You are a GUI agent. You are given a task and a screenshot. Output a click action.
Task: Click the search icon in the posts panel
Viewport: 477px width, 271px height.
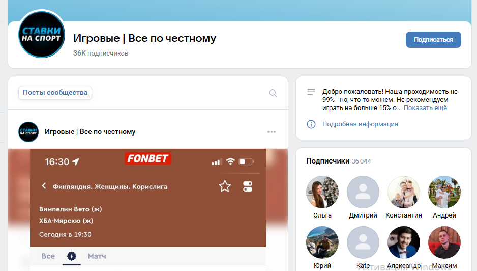click(x=273, y=93)
